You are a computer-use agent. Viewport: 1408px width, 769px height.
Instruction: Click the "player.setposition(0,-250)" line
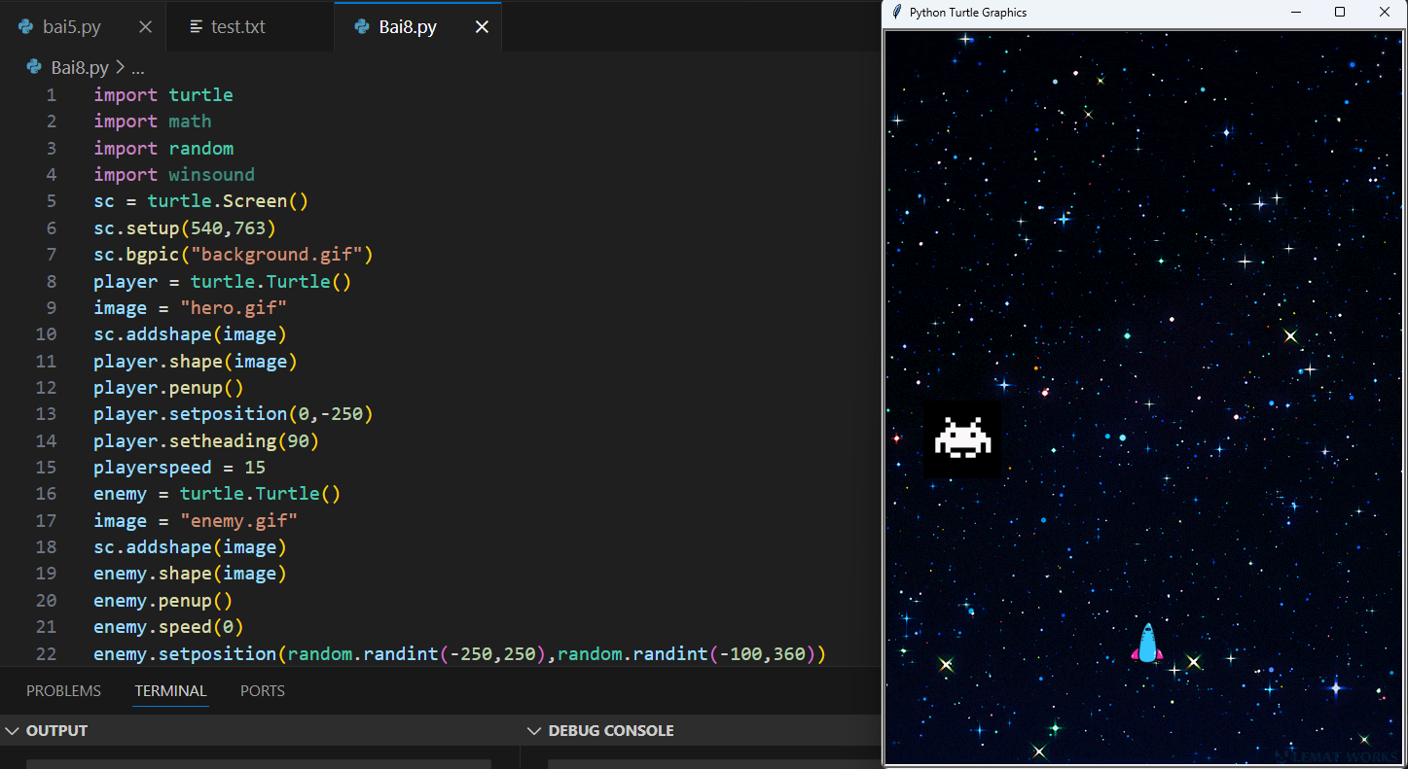(x=234, y=414)
